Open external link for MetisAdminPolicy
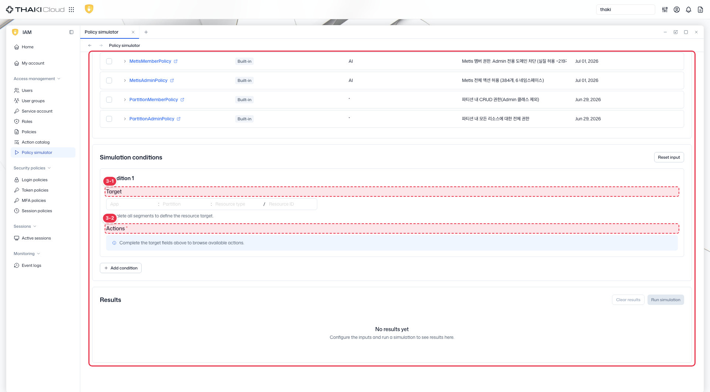The width and height of the screenshot is (710, 392). coord(172,80)
